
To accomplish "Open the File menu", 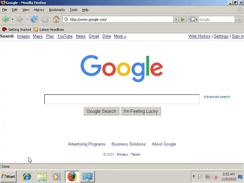I will click(x=5, y=10).
